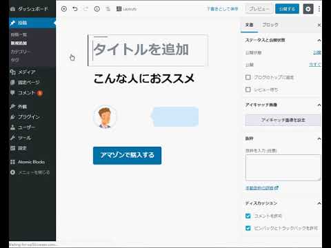Click the light blue speech bubble
The height and width of the screenshot is (248, 331).
point(174,116)
